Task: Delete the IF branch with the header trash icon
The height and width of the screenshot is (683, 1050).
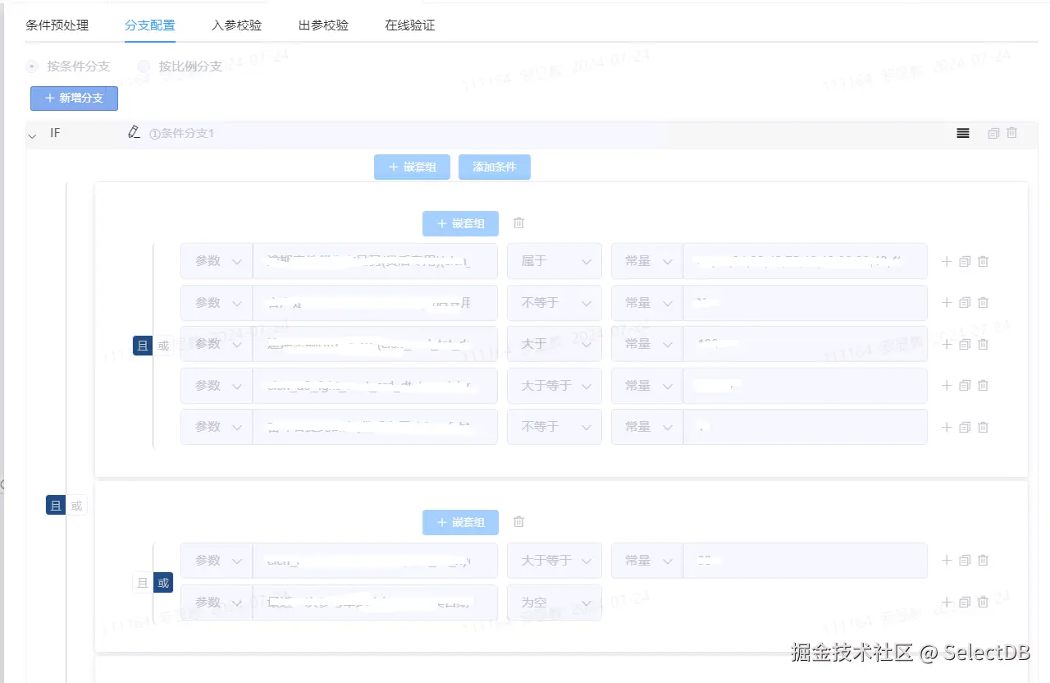Action: tap(1012, 132)
